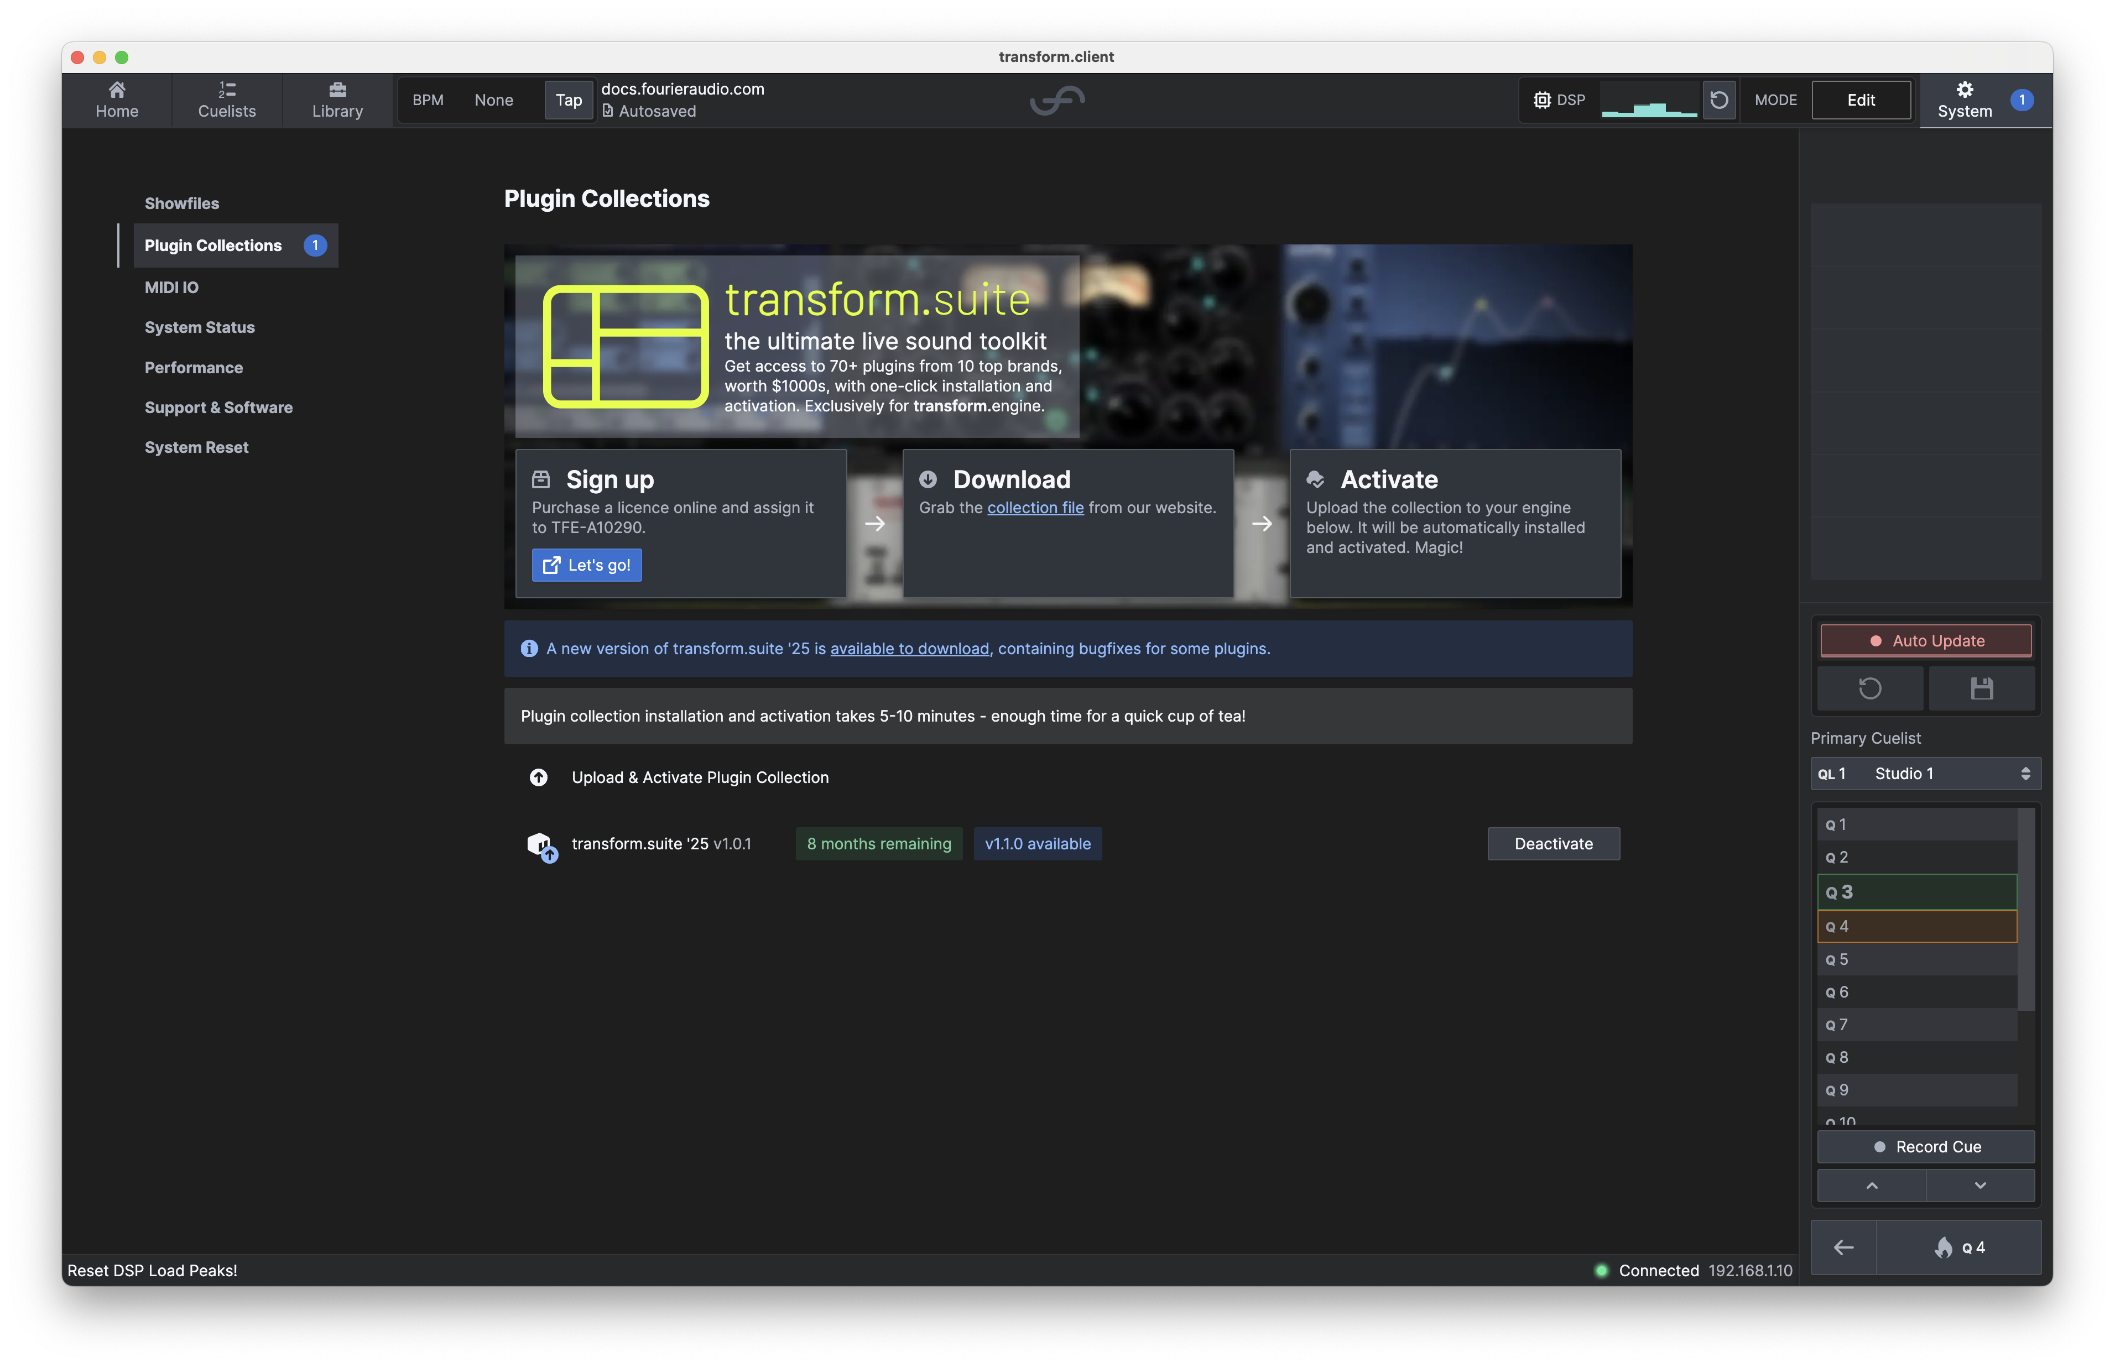Click the v1.1.0 available badge

pyautogui.click(x=1038, y=844)
